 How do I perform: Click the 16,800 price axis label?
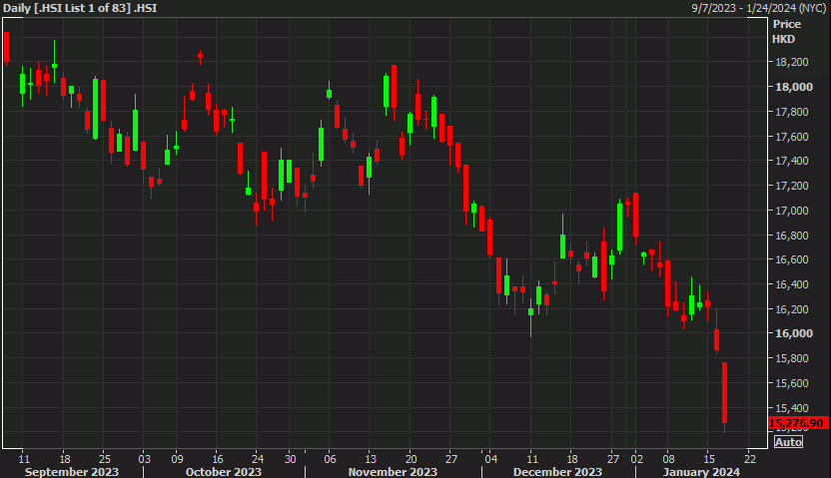click(791, 236)
